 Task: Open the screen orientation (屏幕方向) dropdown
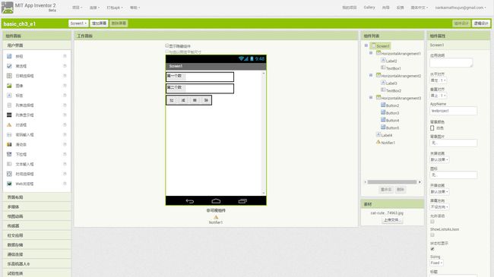tap(439, 207)
